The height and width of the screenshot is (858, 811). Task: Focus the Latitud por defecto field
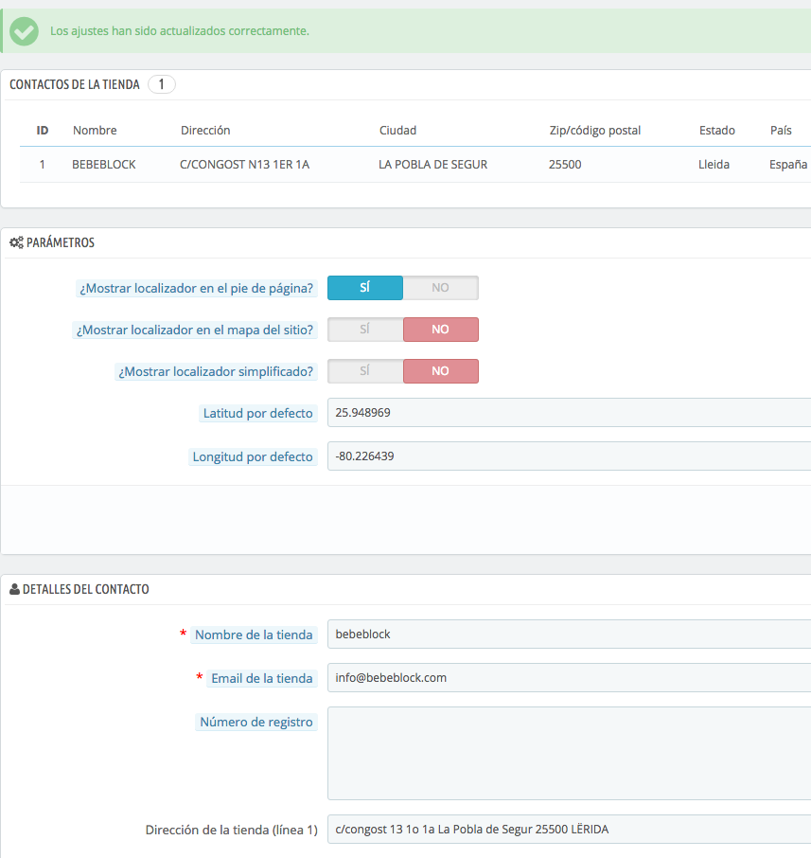tap(570, 413)
